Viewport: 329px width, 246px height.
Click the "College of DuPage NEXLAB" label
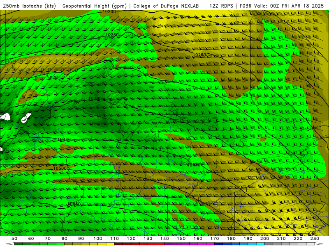[166, 6]
